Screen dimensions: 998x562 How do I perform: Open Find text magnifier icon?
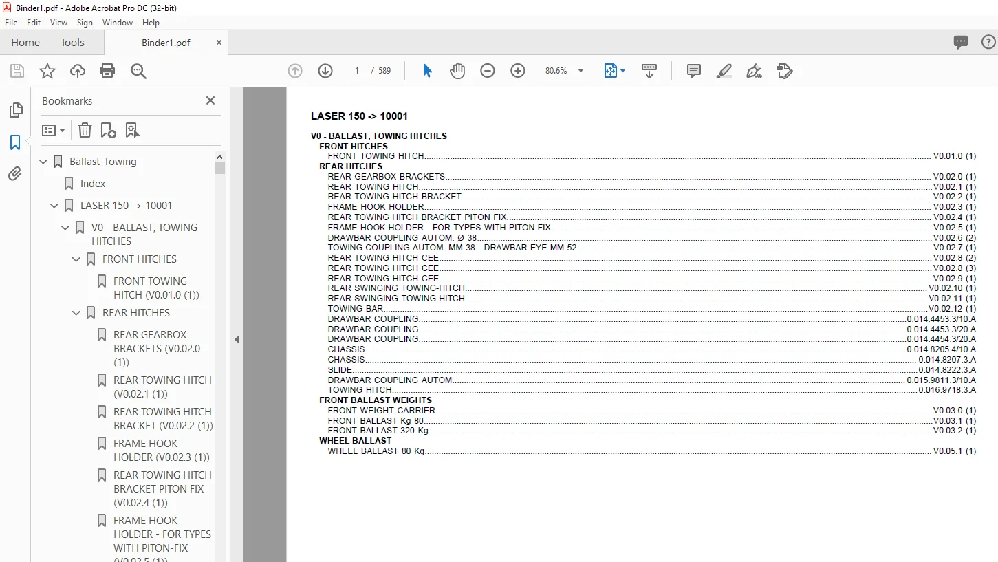(x=138, y=71)
